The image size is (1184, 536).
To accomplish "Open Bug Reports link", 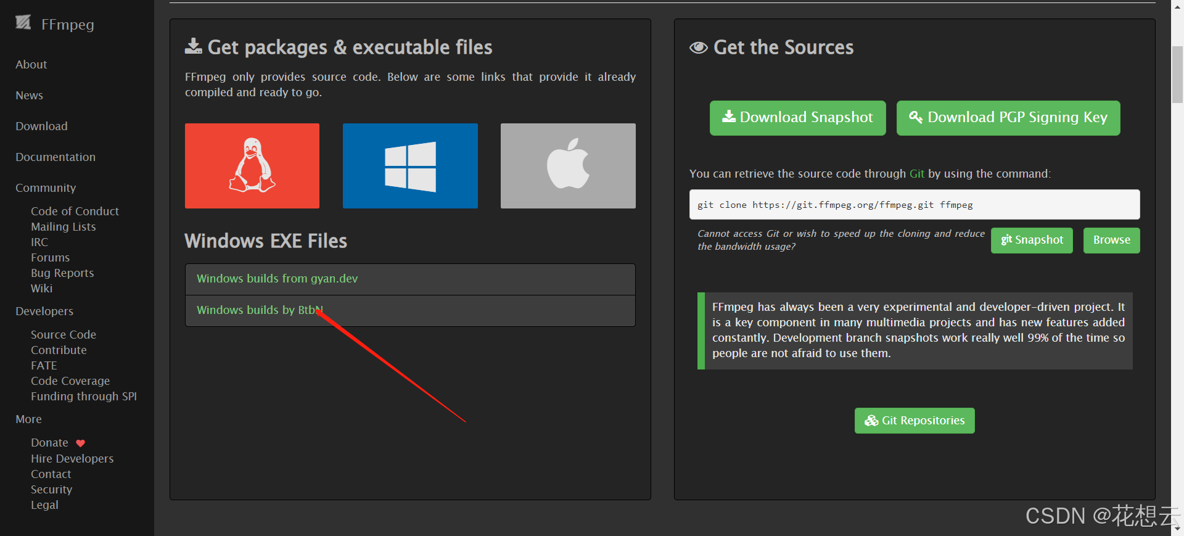I will [62, 273].
